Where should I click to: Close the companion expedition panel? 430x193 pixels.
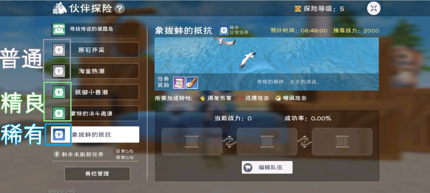coord(374,9)
